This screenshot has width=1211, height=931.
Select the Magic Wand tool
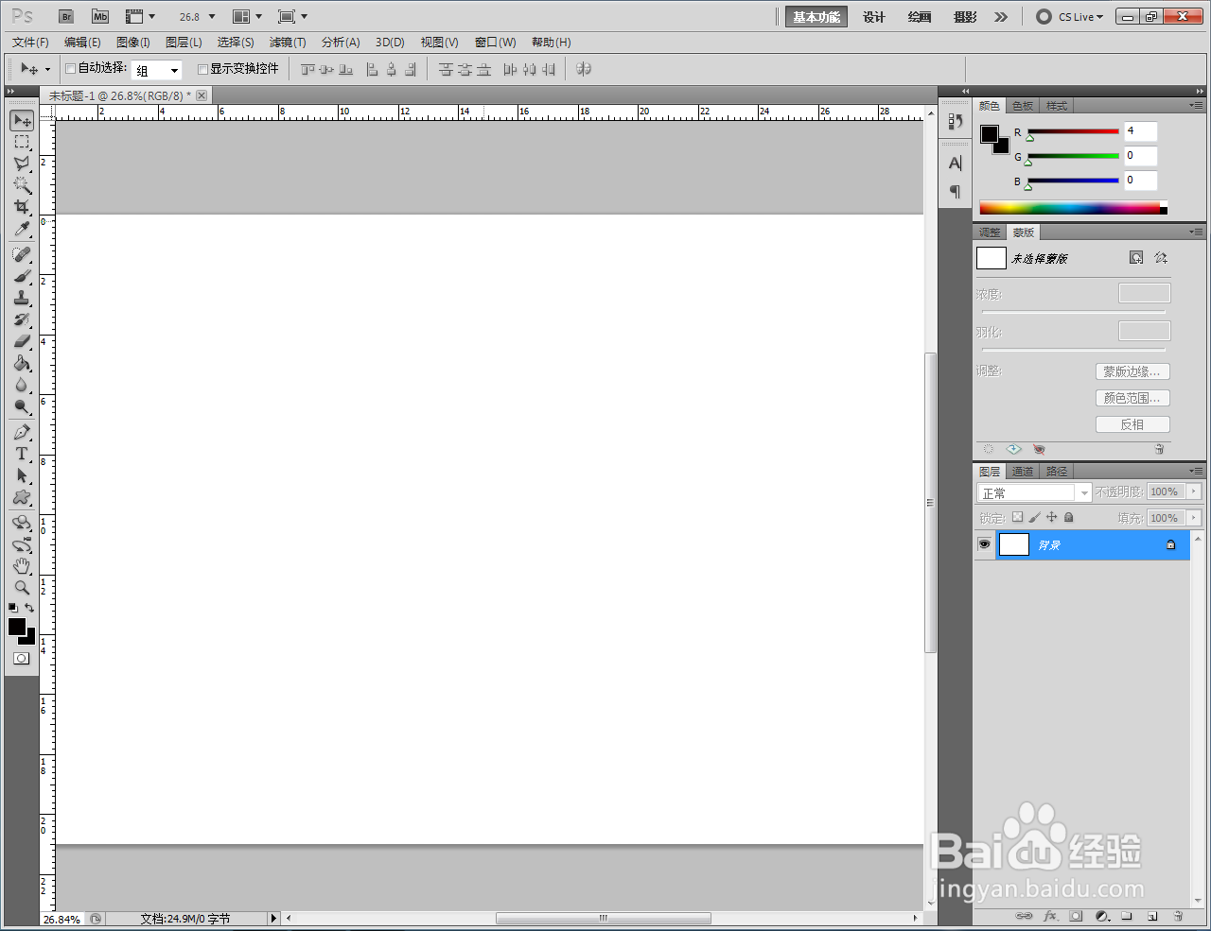tap(22, 185)
